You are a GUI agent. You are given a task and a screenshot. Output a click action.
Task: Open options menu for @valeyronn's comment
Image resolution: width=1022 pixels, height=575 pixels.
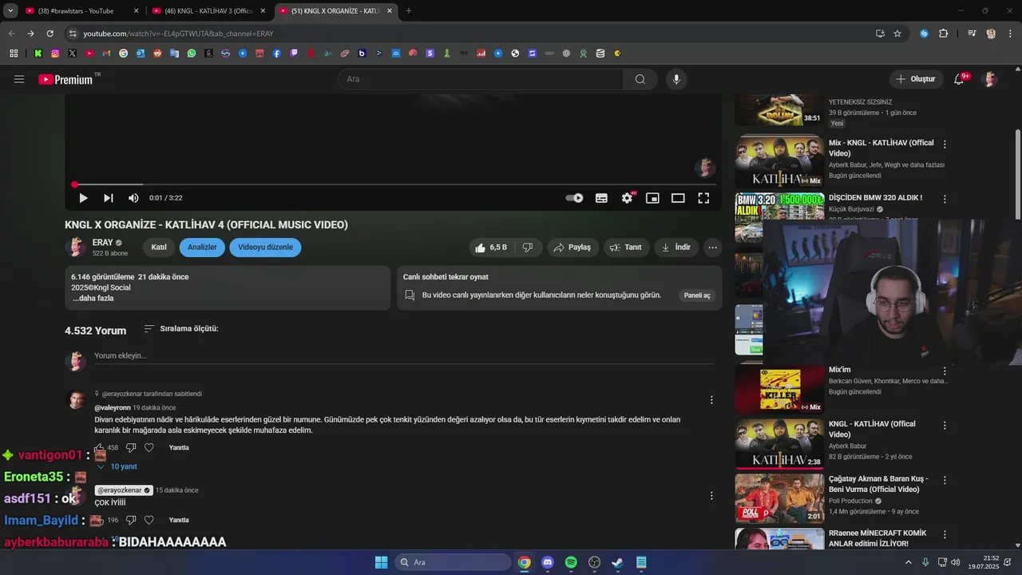pos(711,400)
